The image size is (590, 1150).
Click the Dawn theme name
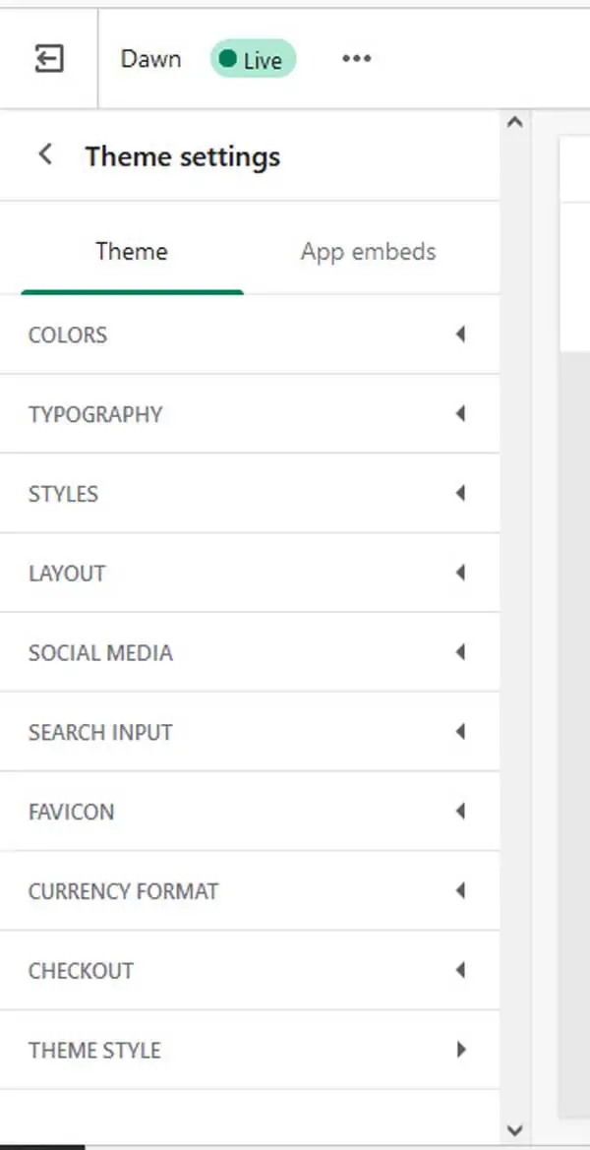[x=150, y=59]
